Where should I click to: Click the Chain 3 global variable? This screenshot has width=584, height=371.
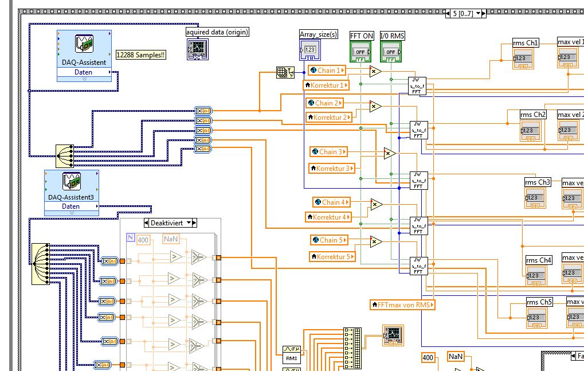328,152
